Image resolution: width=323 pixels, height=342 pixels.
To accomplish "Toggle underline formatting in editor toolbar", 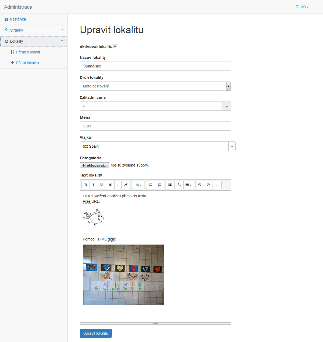I will 102,185.
